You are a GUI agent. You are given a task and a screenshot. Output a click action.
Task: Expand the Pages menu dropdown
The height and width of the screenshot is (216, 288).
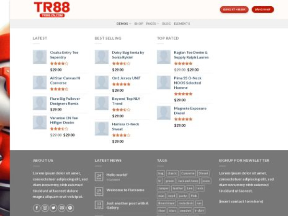tap(153, 24)
